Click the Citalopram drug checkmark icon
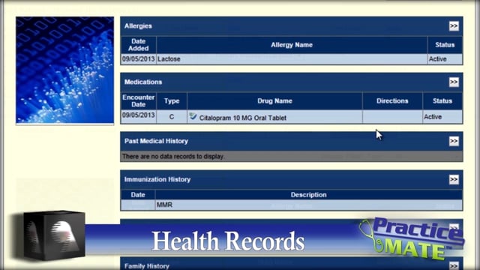The height and width of the screenshot is (270, 480). coord(193,116)
